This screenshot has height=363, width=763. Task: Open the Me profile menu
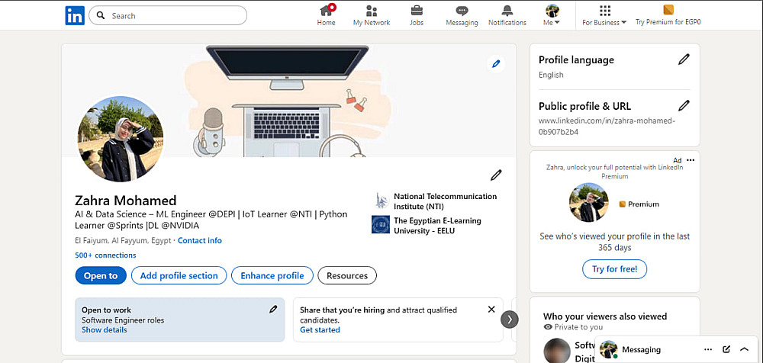tap(552, 15)
